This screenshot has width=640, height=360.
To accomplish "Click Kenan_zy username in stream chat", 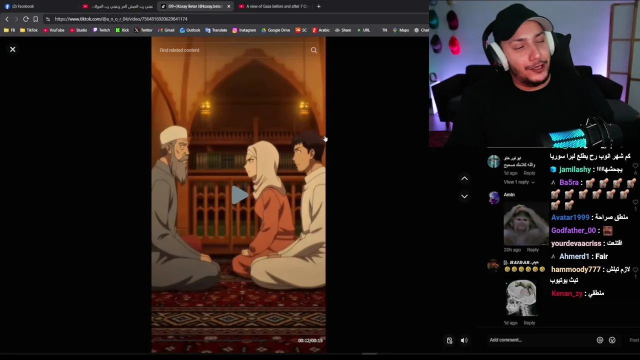I will tap(567, 293).
